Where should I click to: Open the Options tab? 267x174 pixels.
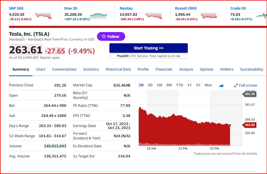206,69
